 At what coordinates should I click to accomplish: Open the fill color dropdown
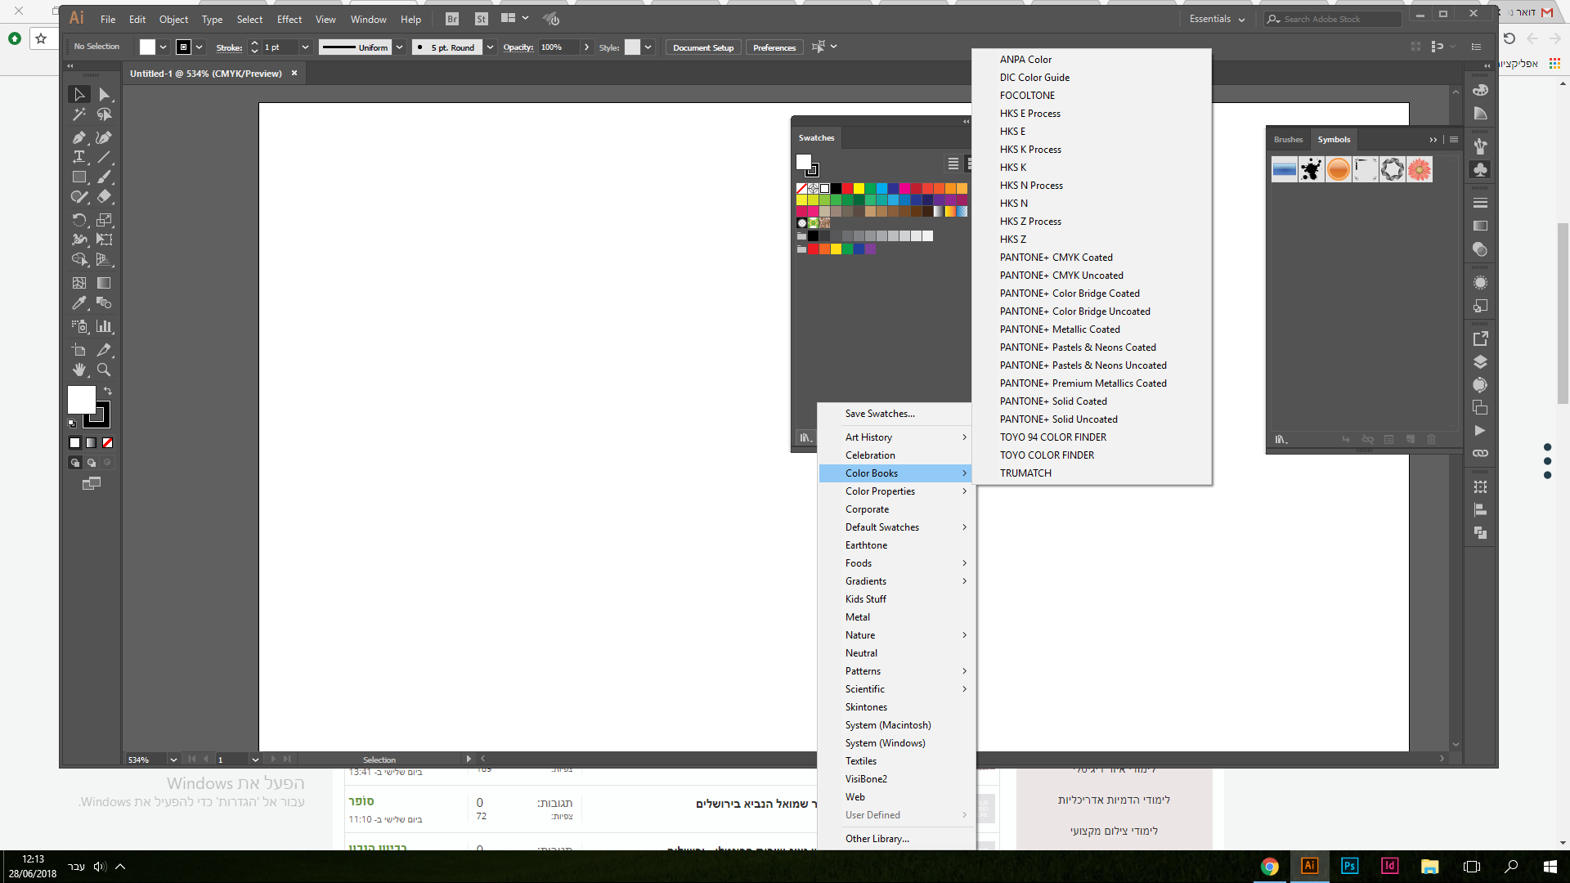pyautogui.click(x=163, y=47)
